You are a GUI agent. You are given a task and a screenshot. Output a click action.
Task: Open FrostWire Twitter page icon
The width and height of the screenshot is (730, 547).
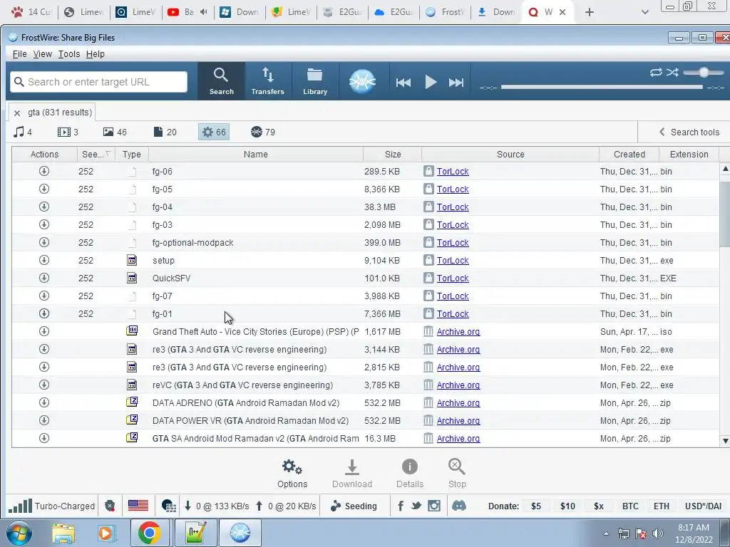[x=416, y=506]
